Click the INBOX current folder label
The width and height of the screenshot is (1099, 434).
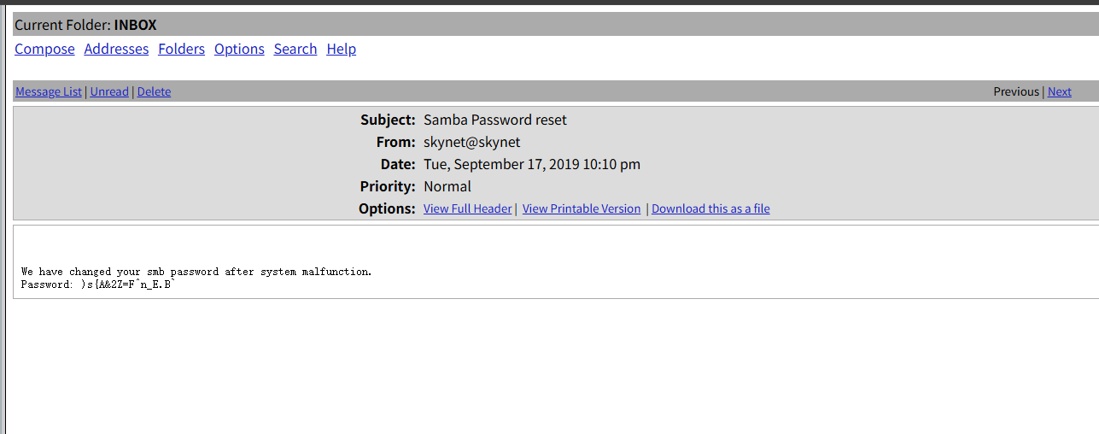coord(135,26)
